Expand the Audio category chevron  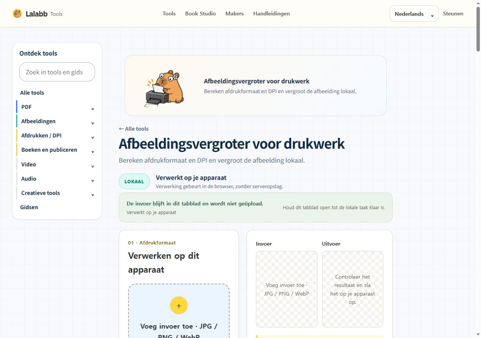pyautogui.click(x=92, y=181)
